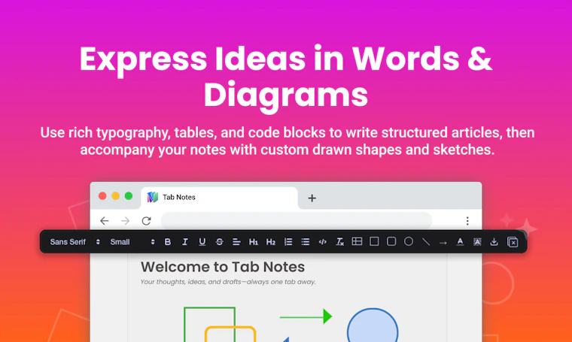The image size is (572, 342).
Task: Go forward in the browser
Action: (126, 221)
